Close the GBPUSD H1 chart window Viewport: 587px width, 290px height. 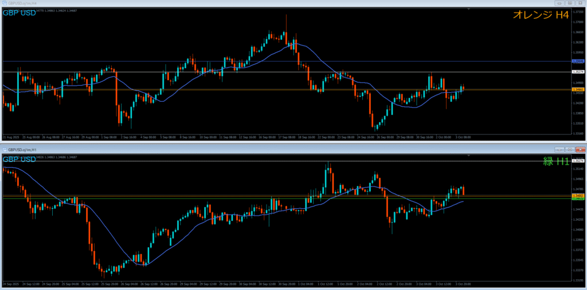580,149
